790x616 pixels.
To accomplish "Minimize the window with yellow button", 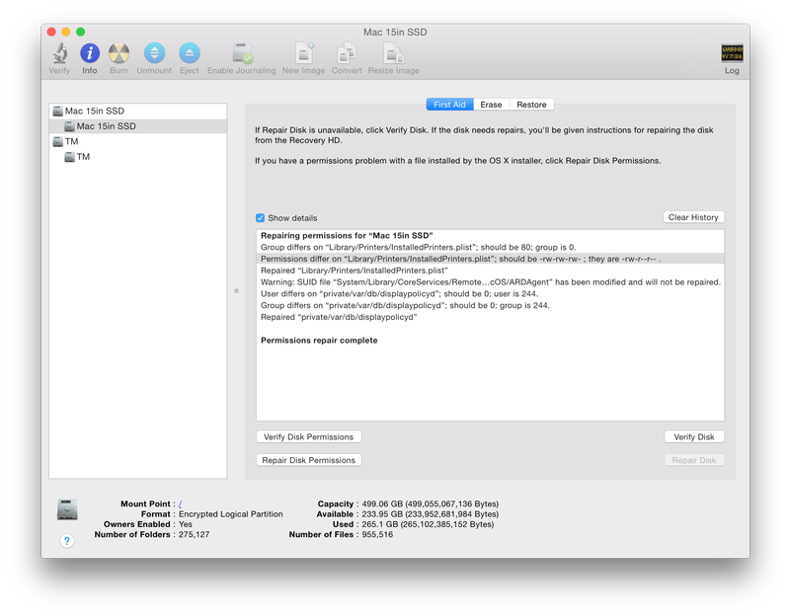I will (x=66, y=32).
